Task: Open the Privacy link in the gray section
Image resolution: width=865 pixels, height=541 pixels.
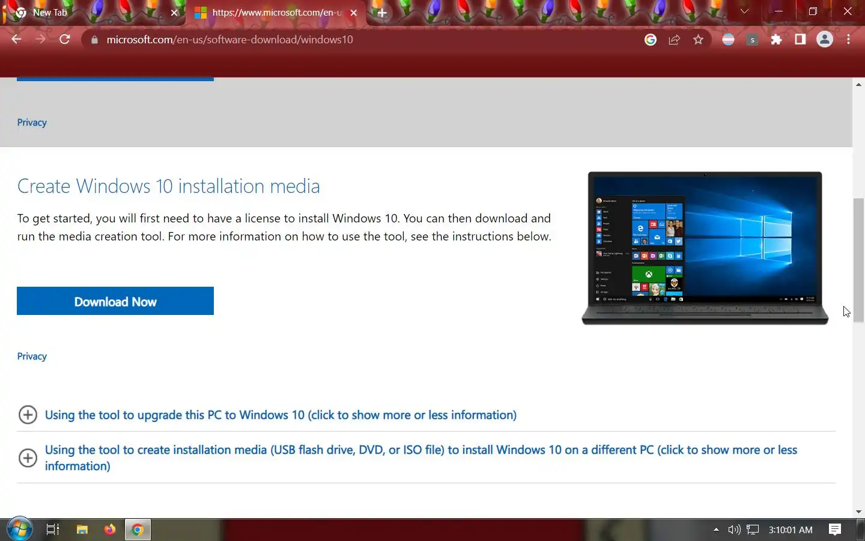Action: pos(32,123)
